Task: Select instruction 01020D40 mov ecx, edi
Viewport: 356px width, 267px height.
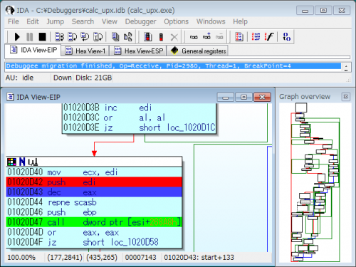Action: [94, 172]
